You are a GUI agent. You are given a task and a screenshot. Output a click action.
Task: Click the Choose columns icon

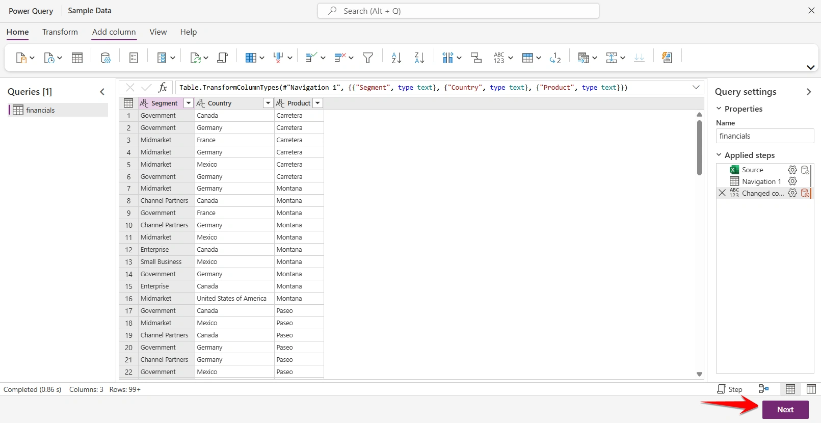tap(250, 58)
